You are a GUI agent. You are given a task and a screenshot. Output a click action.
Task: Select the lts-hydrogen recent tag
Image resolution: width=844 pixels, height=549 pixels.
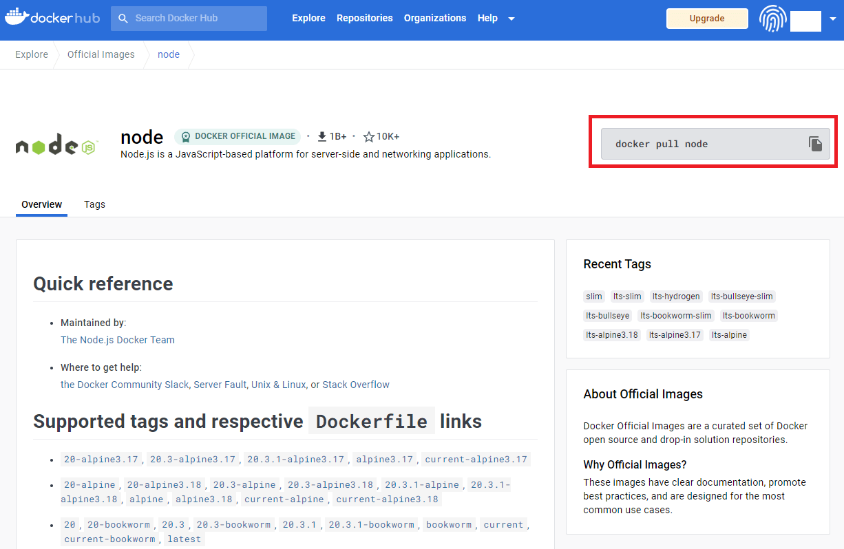676,297
